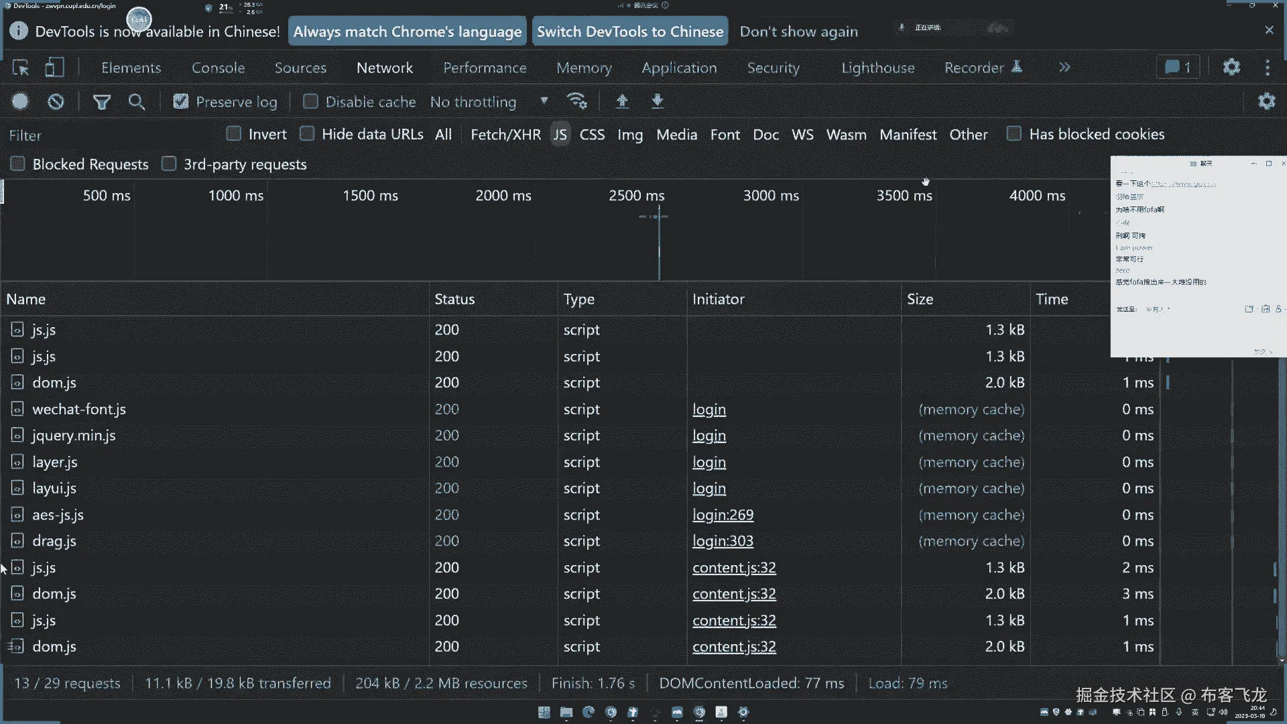Open network conditions via the Wi-Fi icon
1287x724 pixels.
coord(576,101)
